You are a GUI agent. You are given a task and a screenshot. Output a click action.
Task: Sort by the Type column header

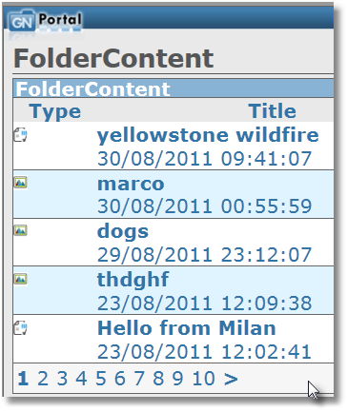[55, 111]
